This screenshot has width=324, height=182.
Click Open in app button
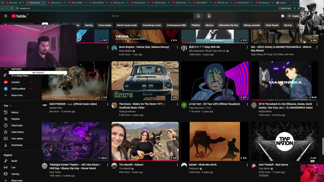point(285,8)
